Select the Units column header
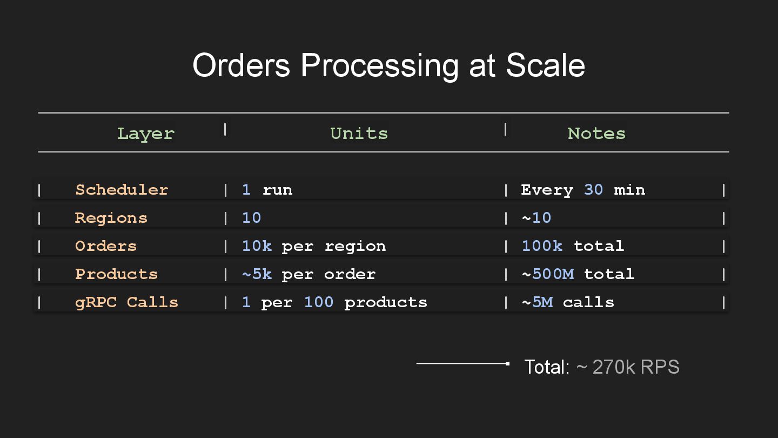This screenshot has height=438, width=778. click(359, 133)
